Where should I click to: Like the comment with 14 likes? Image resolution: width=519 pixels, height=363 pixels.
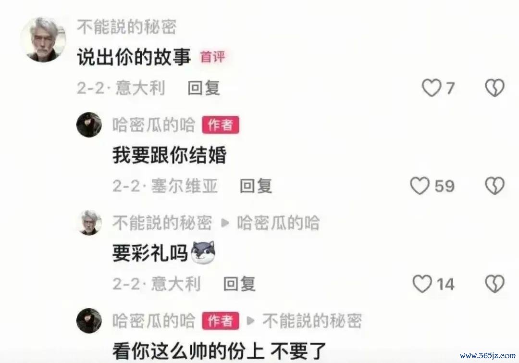422,284
